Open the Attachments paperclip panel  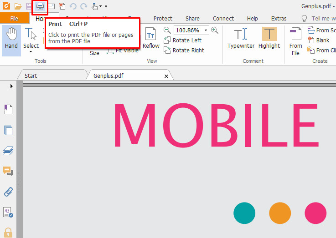click(x=8, y=192)
